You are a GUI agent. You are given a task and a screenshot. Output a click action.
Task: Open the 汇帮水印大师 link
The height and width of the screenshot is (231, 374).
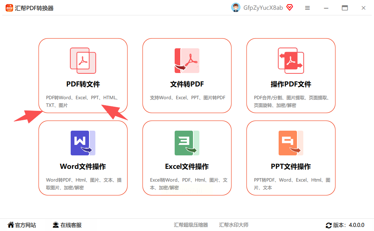(234, 225)
